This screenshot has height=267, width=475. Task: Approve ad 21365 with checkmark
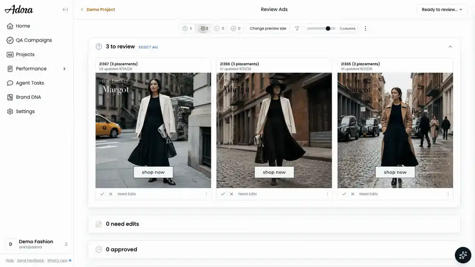coord(344,194)
